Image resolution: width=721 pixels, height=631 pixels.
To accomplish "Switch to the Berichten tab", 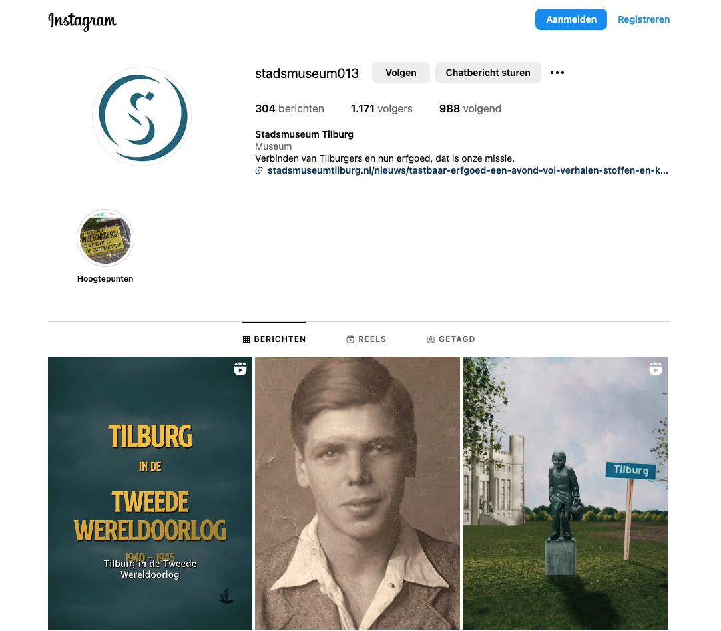I will tap(274, 339).
